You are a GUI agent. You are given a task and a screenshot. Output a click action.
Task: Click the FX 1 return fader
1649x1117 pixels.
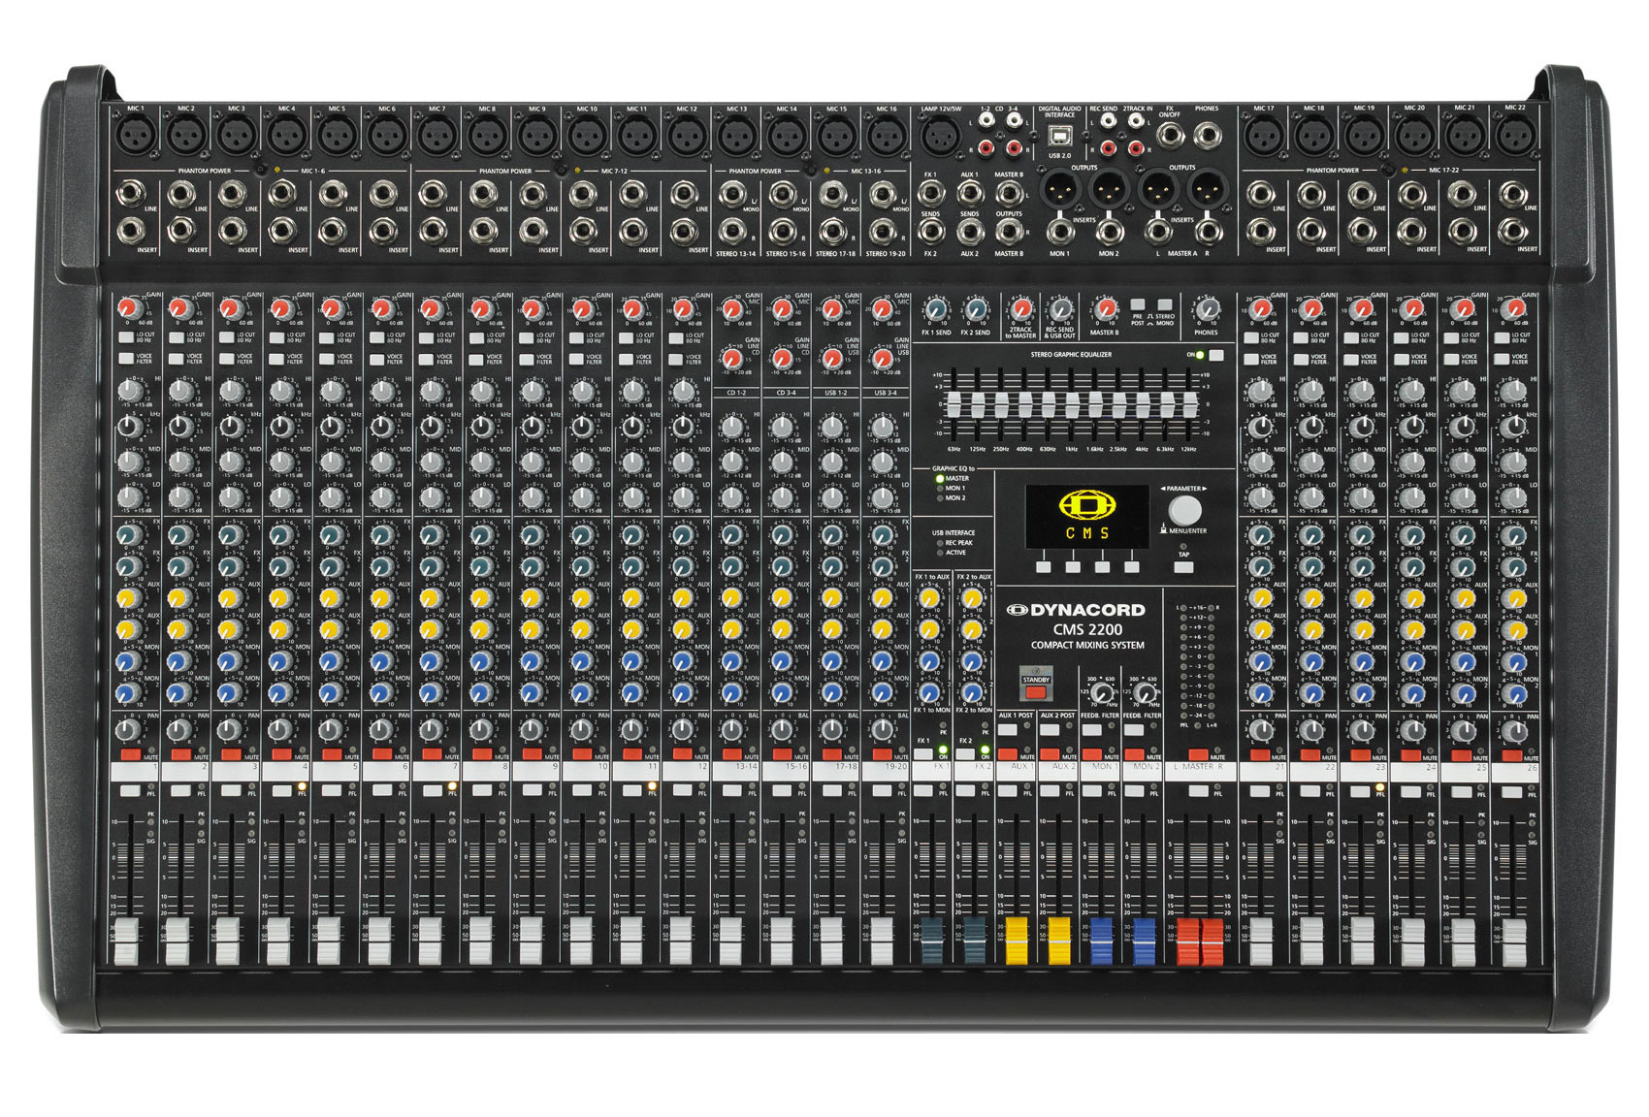[x=931, y=942]
